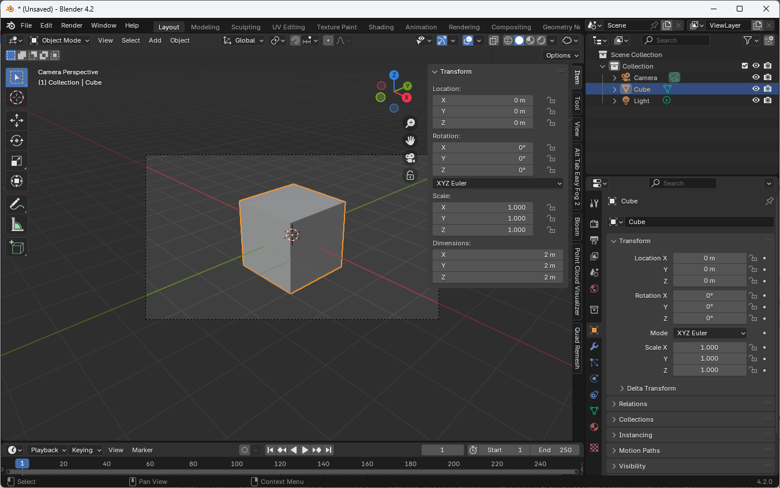Open the Particles properties tab icon
Image resolution: width=780 pixels, height=488 pixels.
click(594, 362)
